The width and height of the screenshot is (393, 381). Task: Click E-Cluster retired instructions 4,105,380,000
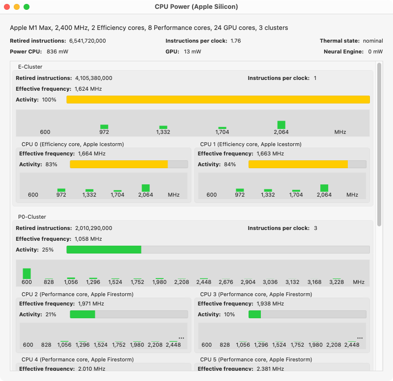(x=94, y=78)
